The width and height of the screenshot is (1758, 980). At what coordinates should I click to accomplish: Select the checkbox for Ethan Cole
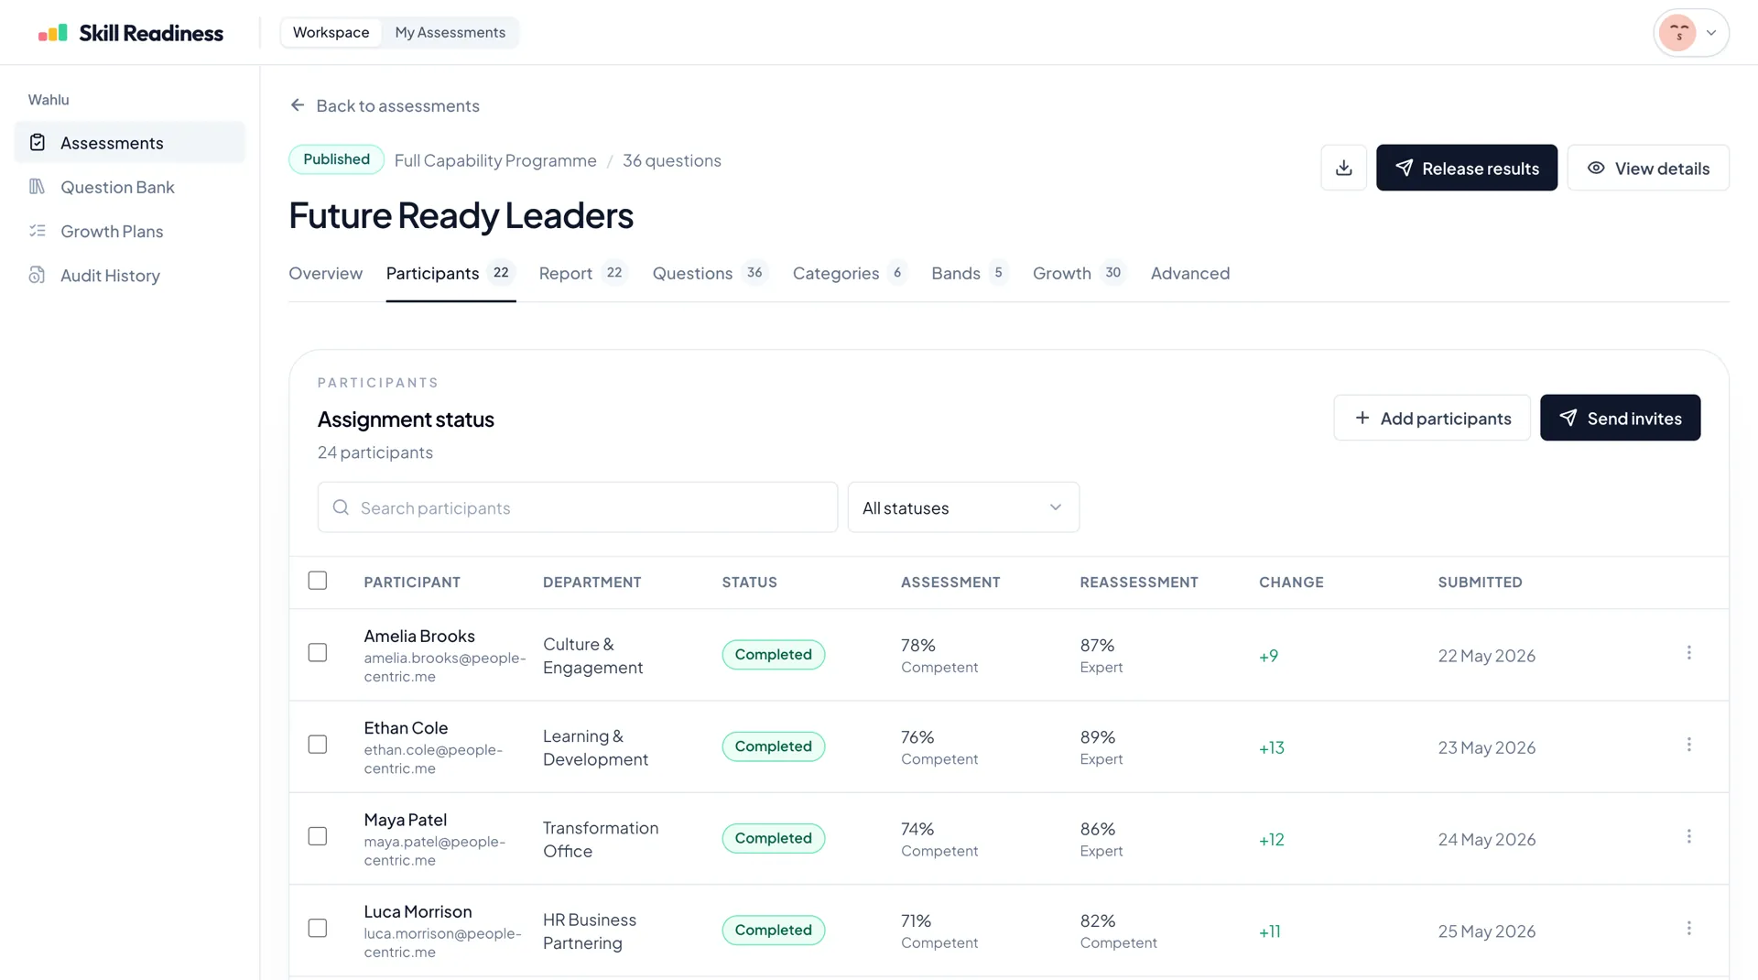pyautogui.click(x=318, y=745)
